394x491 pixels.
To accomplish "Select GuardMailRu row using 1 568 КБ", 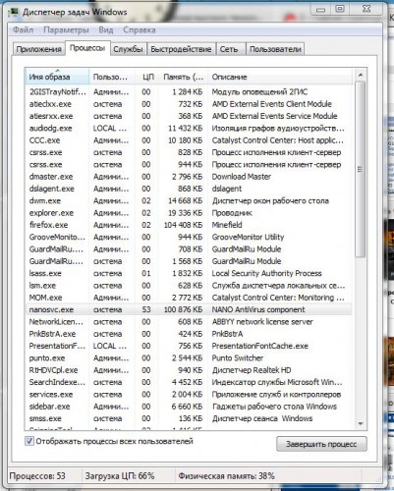I will [189, 261].
